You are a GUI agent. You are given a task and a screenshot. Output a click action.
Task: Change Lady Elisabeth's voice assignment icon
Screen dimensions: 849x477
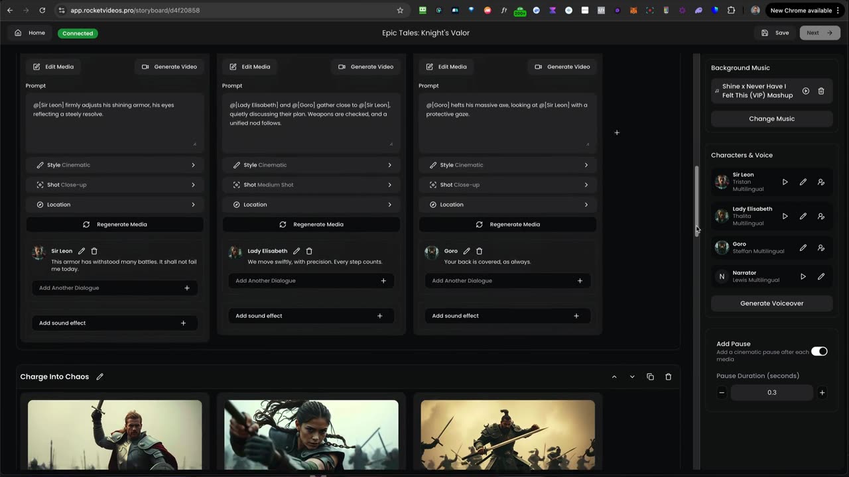coord(821,216)
